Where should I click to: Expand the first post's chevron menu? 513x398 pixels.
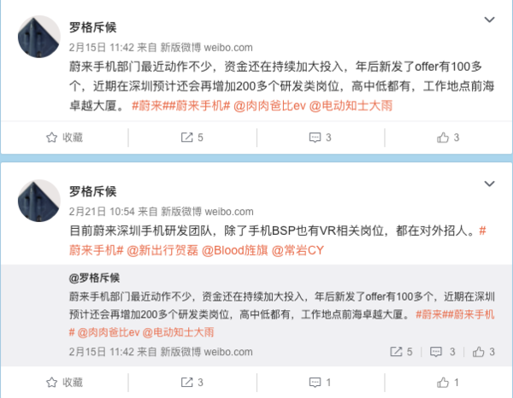click(x=489, y=20)
